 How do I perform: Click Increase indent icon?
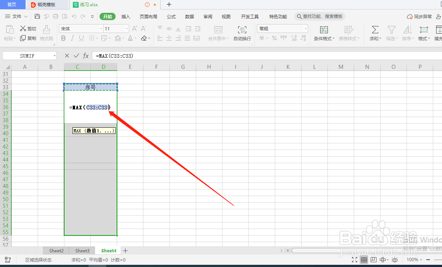pos(197,29)
